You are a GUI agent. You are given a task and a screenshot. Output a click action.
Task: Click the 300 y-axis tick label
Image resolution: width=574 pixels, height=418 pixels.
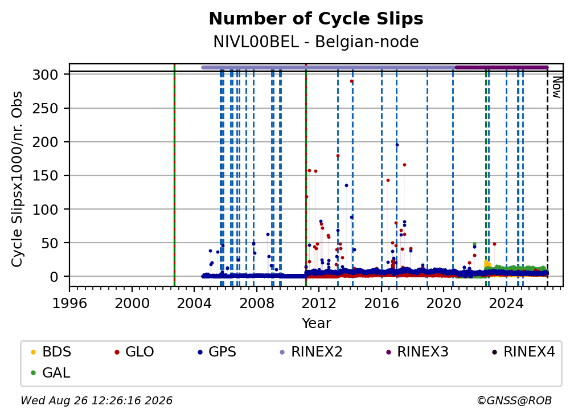coord(46,75)
